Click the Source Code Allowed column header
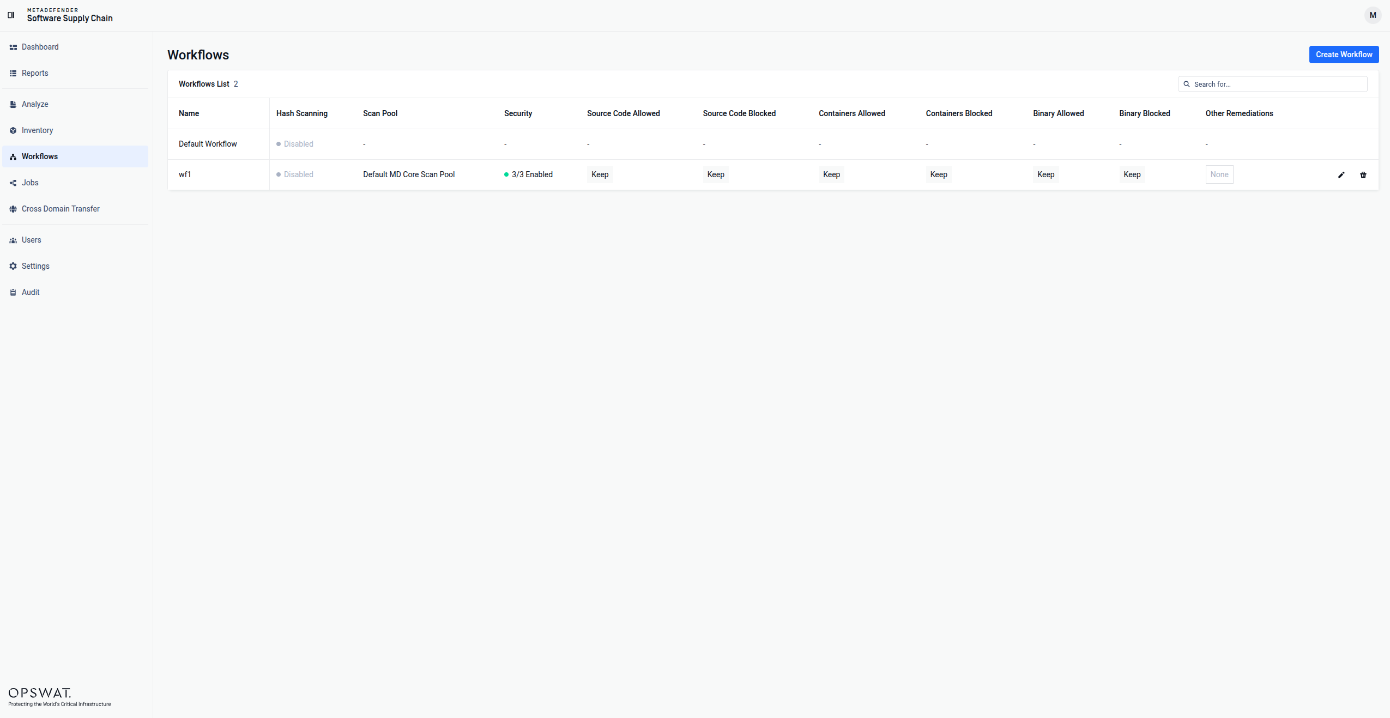Screen dimensions: 1390x718 (623, 113)
